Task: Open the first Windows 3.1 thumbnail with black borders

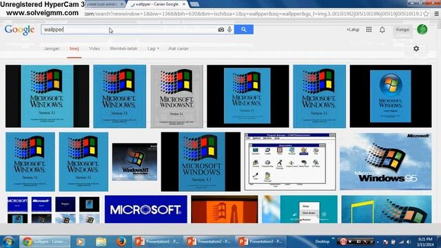Action: pos(48,96)
